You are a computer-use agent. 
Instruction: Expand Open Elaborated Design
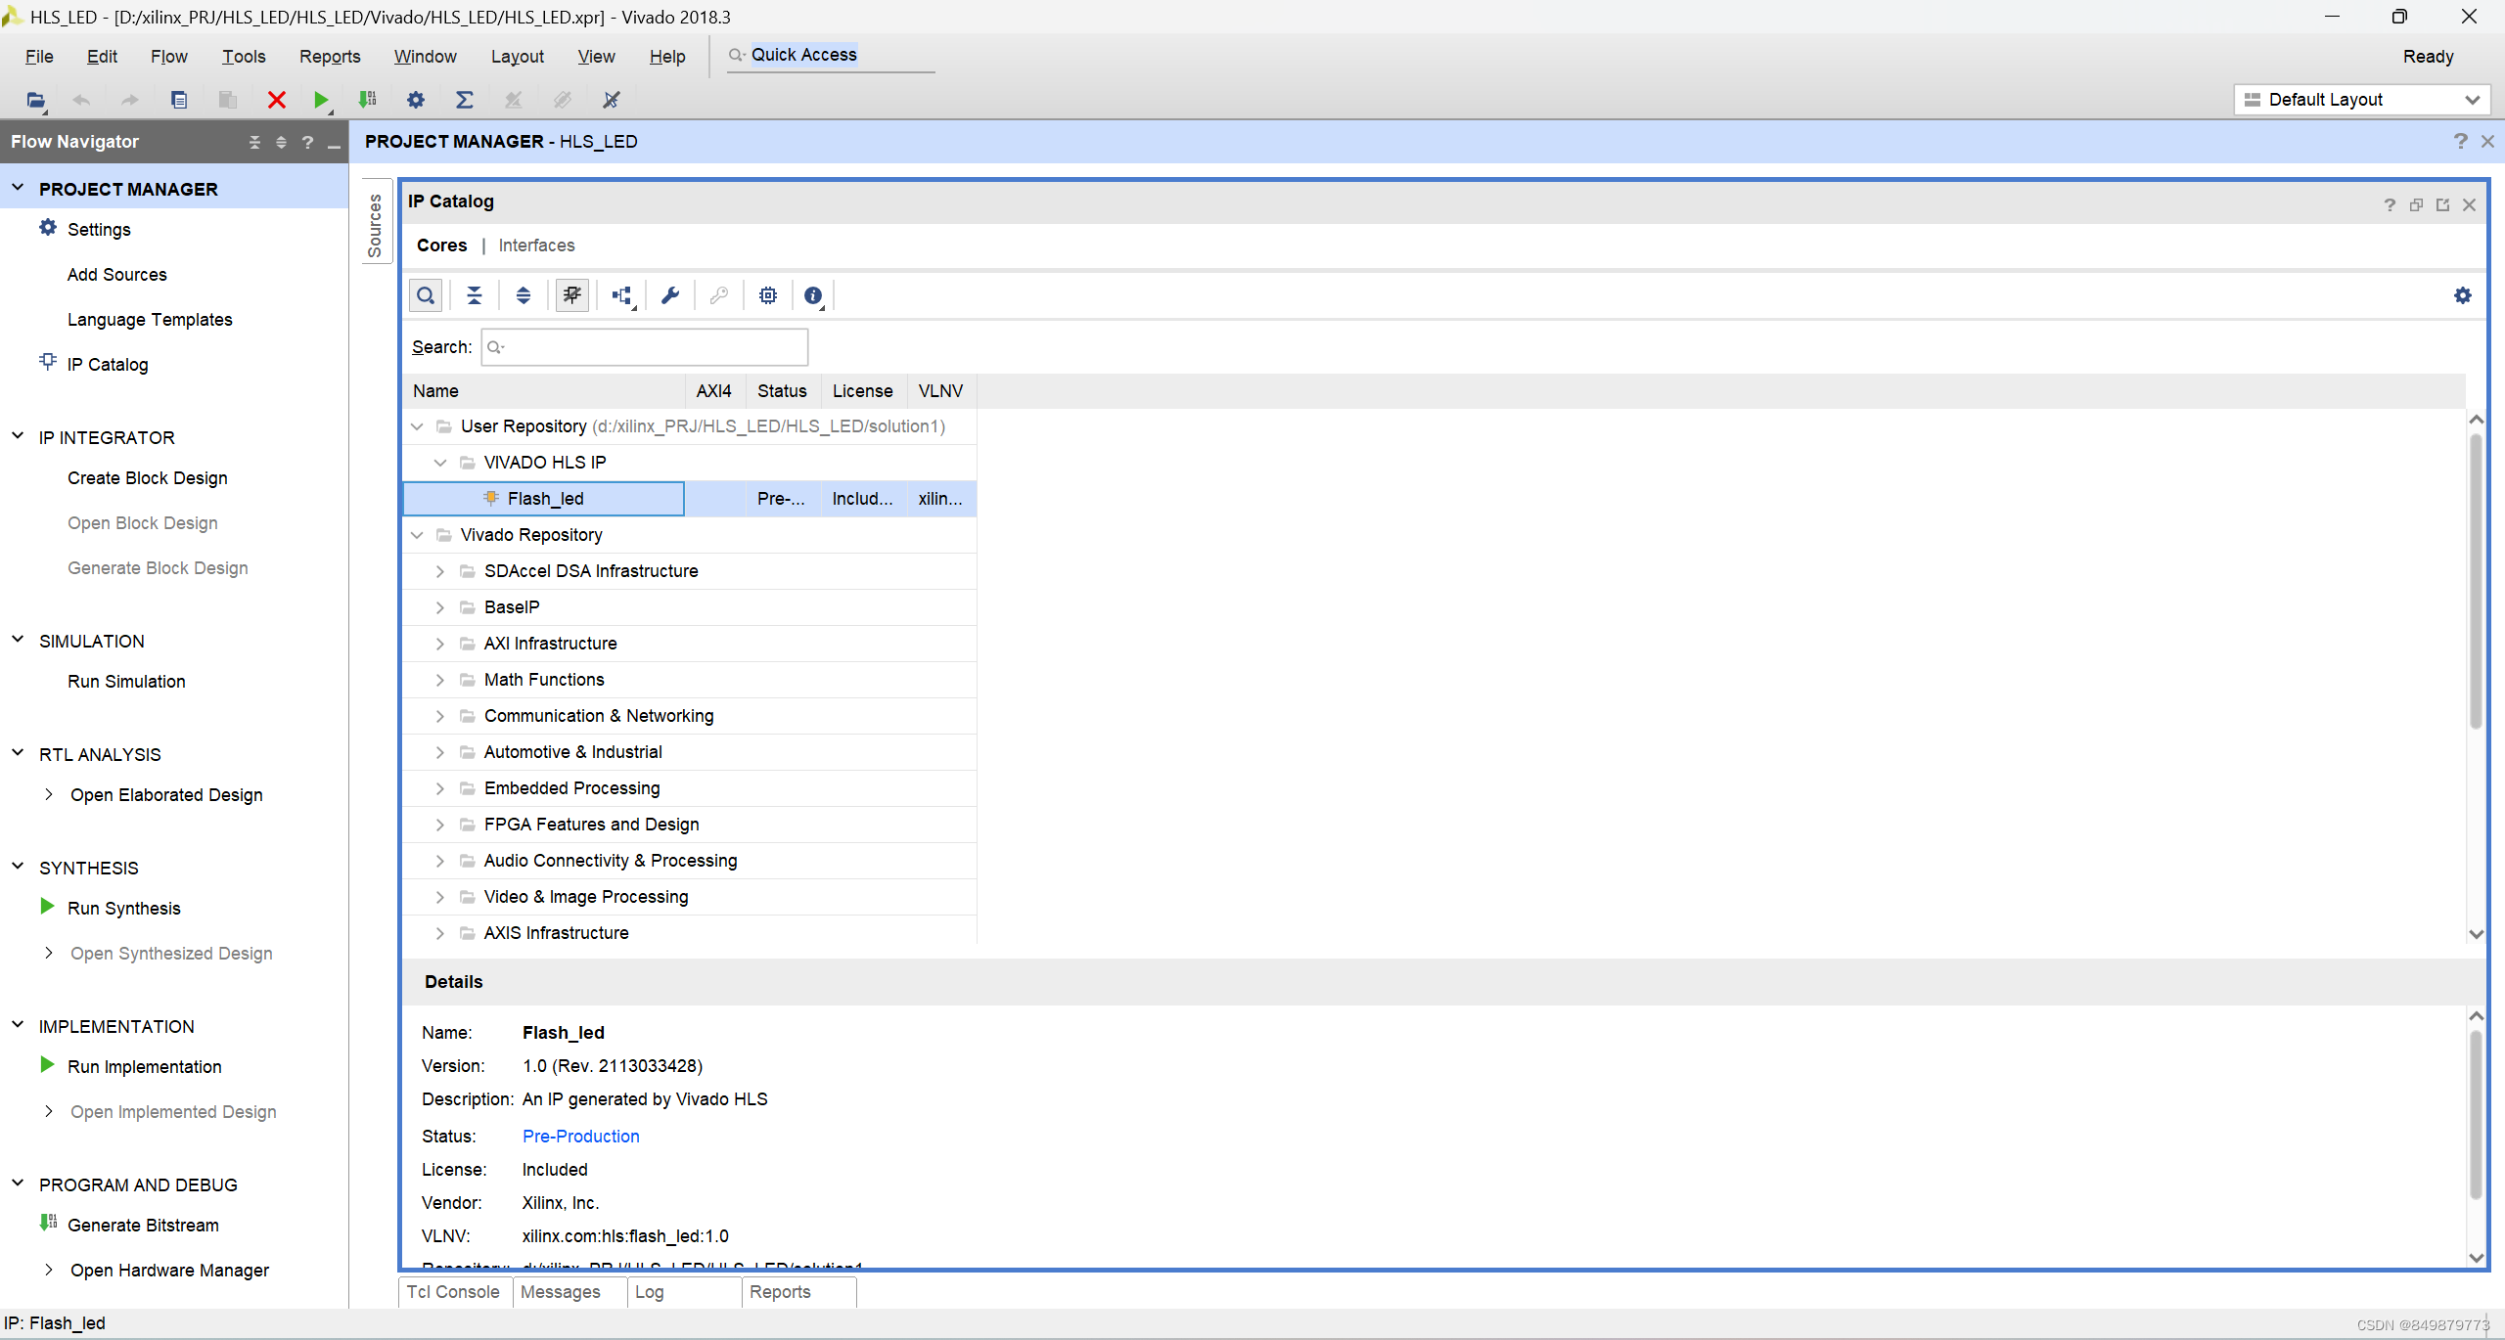coord(48,794)
